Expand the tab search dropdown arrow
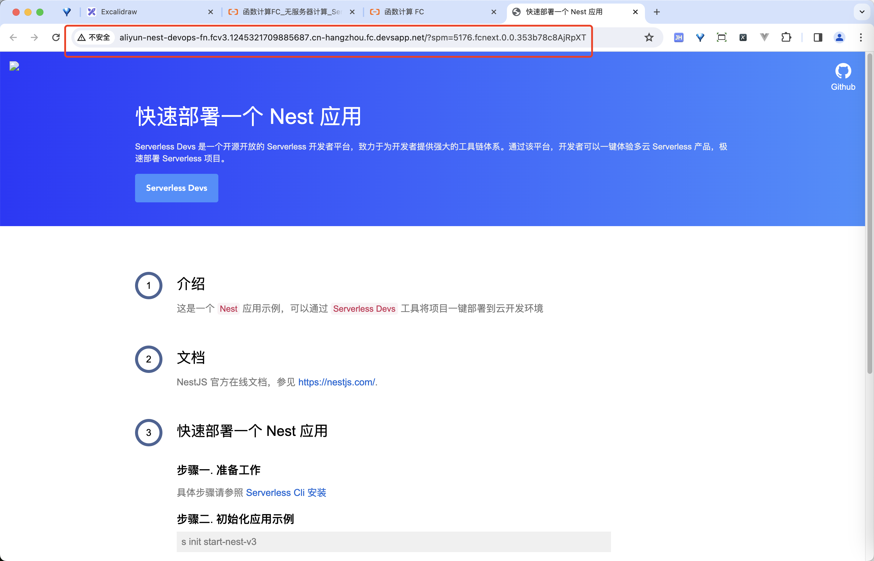Image resolution: width=874 pixels, height=561 pixels. (862, 12)
